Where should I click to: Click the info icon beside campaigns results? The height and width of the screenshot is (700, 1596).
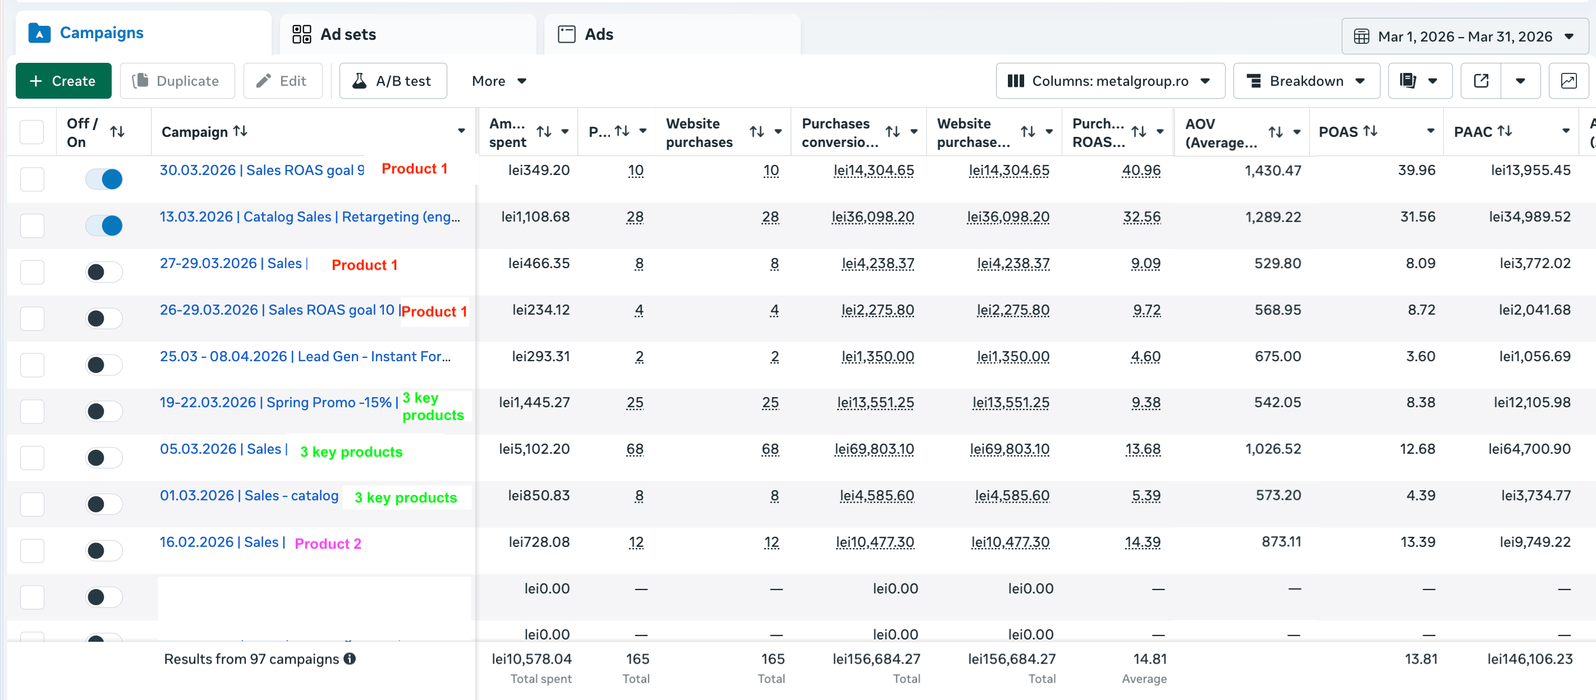tap(350, 658)
